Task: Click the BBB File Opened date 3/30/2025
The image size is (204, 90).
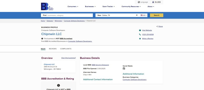Action: click(x=101, y=69)
